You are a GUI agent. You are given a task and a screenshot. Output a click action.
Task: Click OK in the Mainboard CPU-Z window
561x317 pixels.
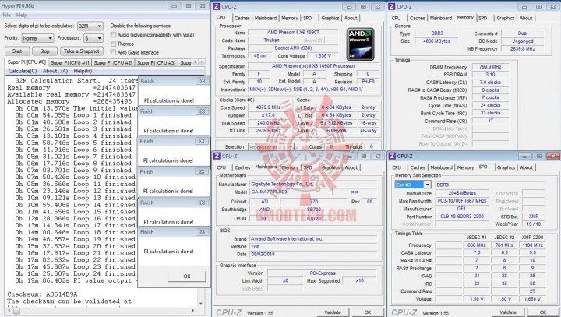coord(368,312)
